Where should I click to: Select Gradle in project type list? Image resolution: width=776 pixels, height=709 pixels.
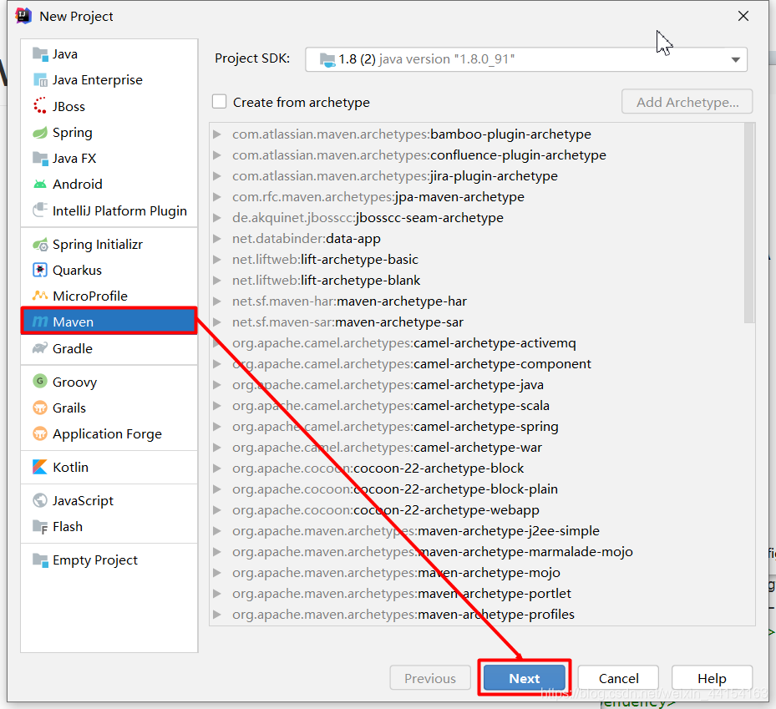[109, 348]
